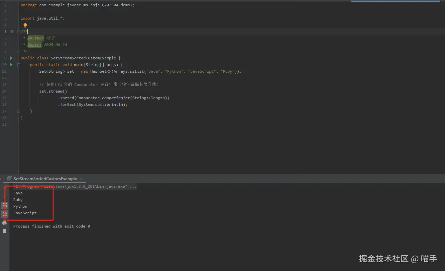Viewport: 445px width, 271px height.
Task: Click the "Python" string literal in the code
Action: 174,71
